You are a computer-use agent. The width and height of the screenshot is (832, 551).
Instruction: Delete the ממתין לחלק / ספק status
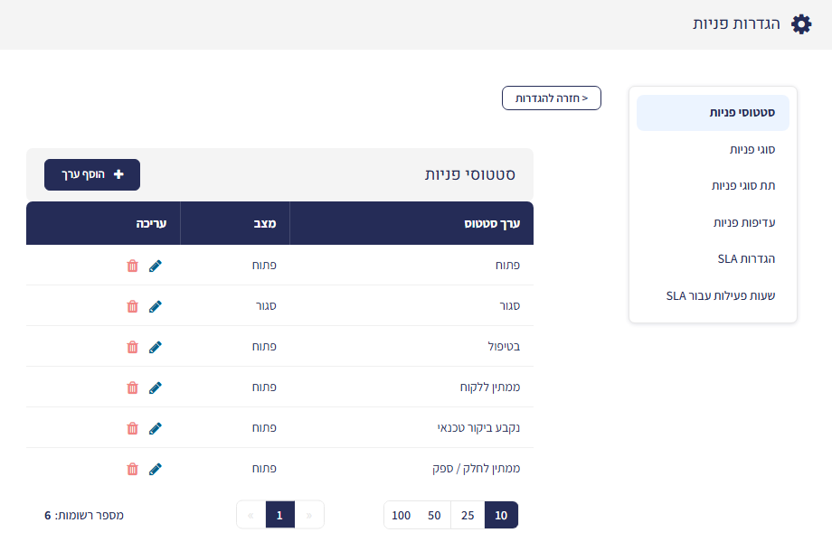pos(133,469)
